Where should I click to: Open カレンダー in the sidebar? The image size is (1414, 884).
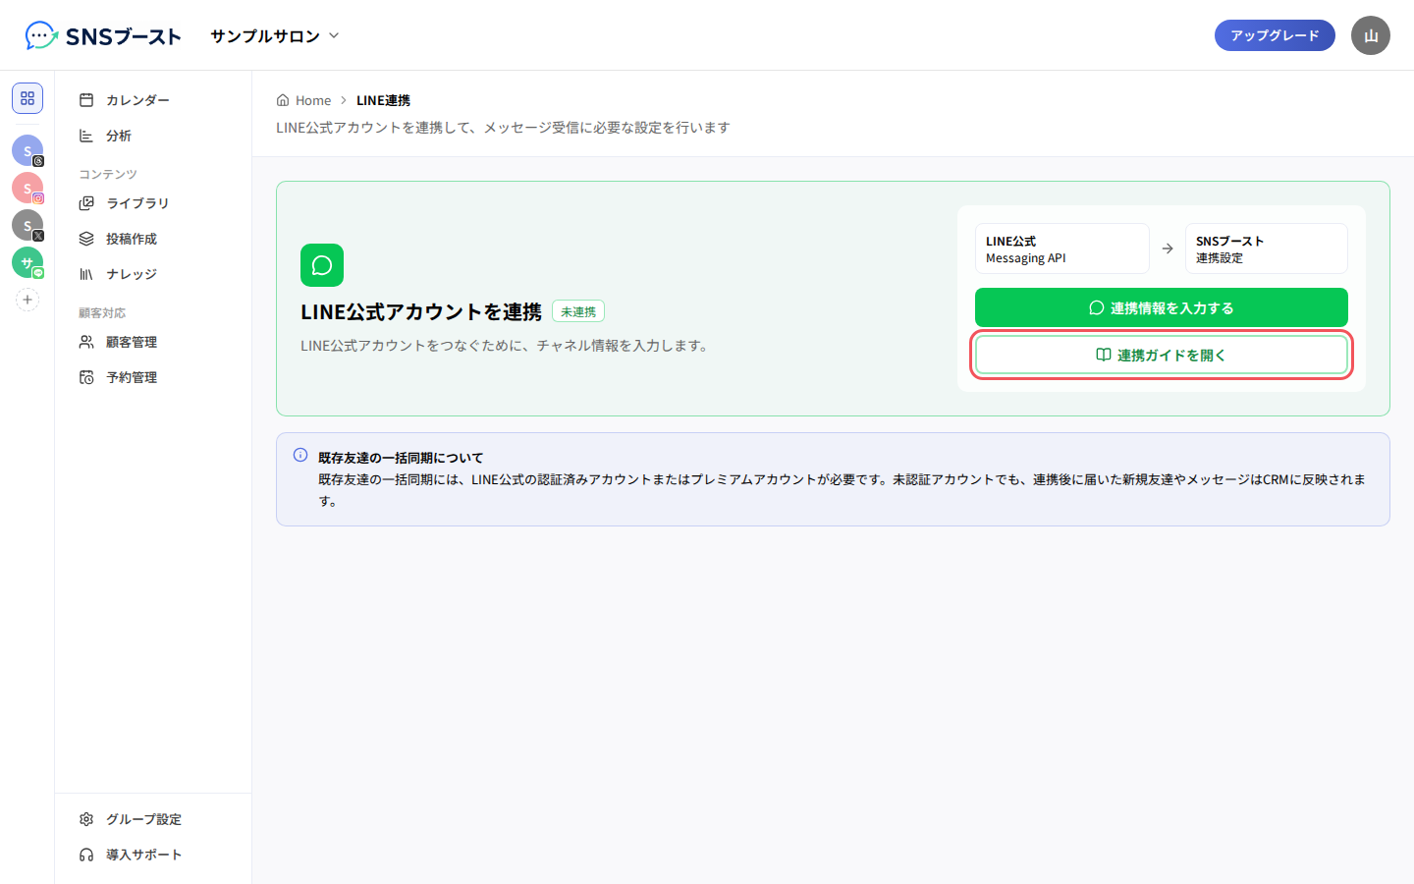click(153, 100)
